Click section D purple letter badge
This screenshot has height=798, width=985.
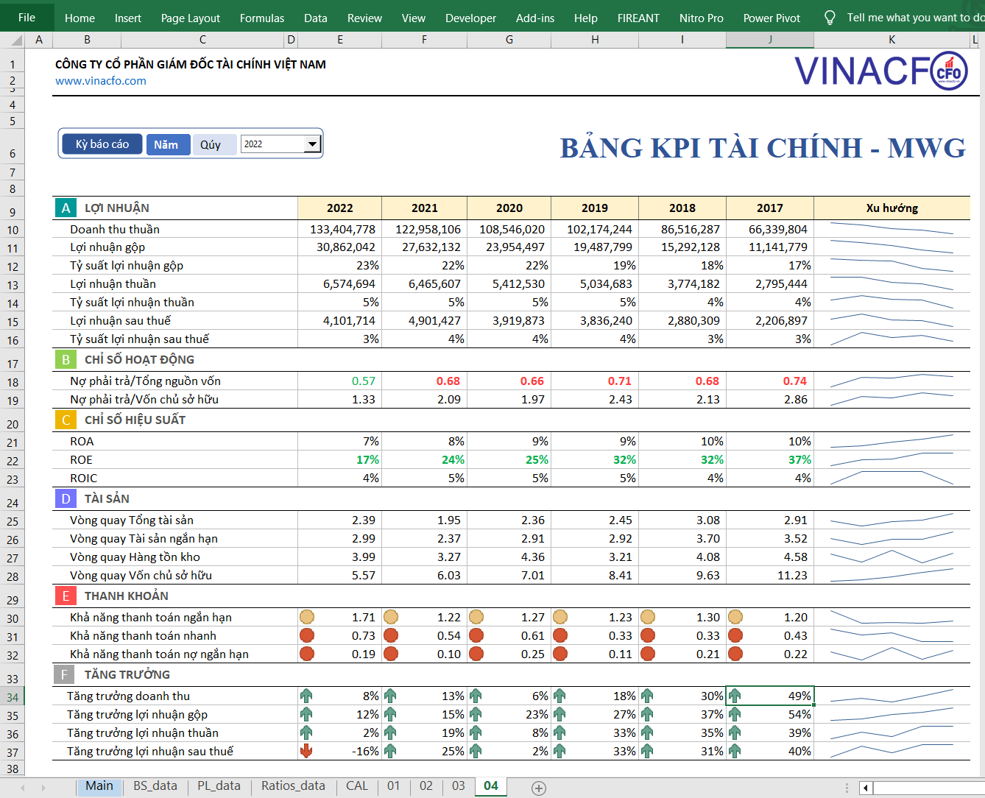66,498
